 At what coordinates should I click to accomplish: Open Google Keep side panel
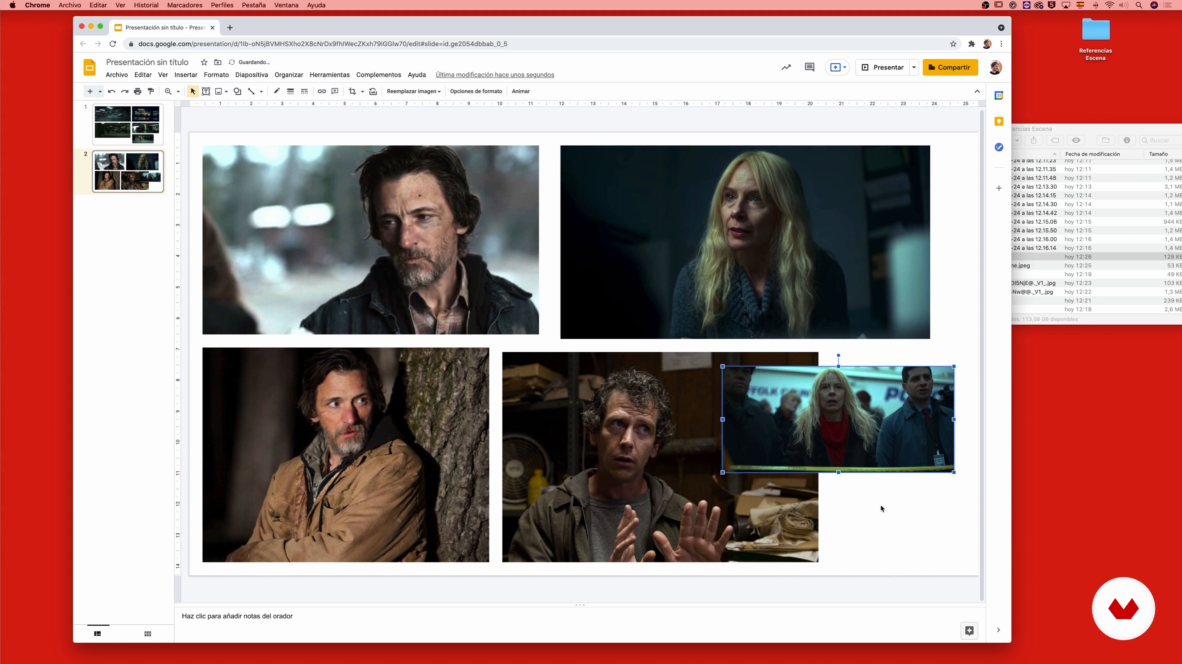[x=999, y=121]
